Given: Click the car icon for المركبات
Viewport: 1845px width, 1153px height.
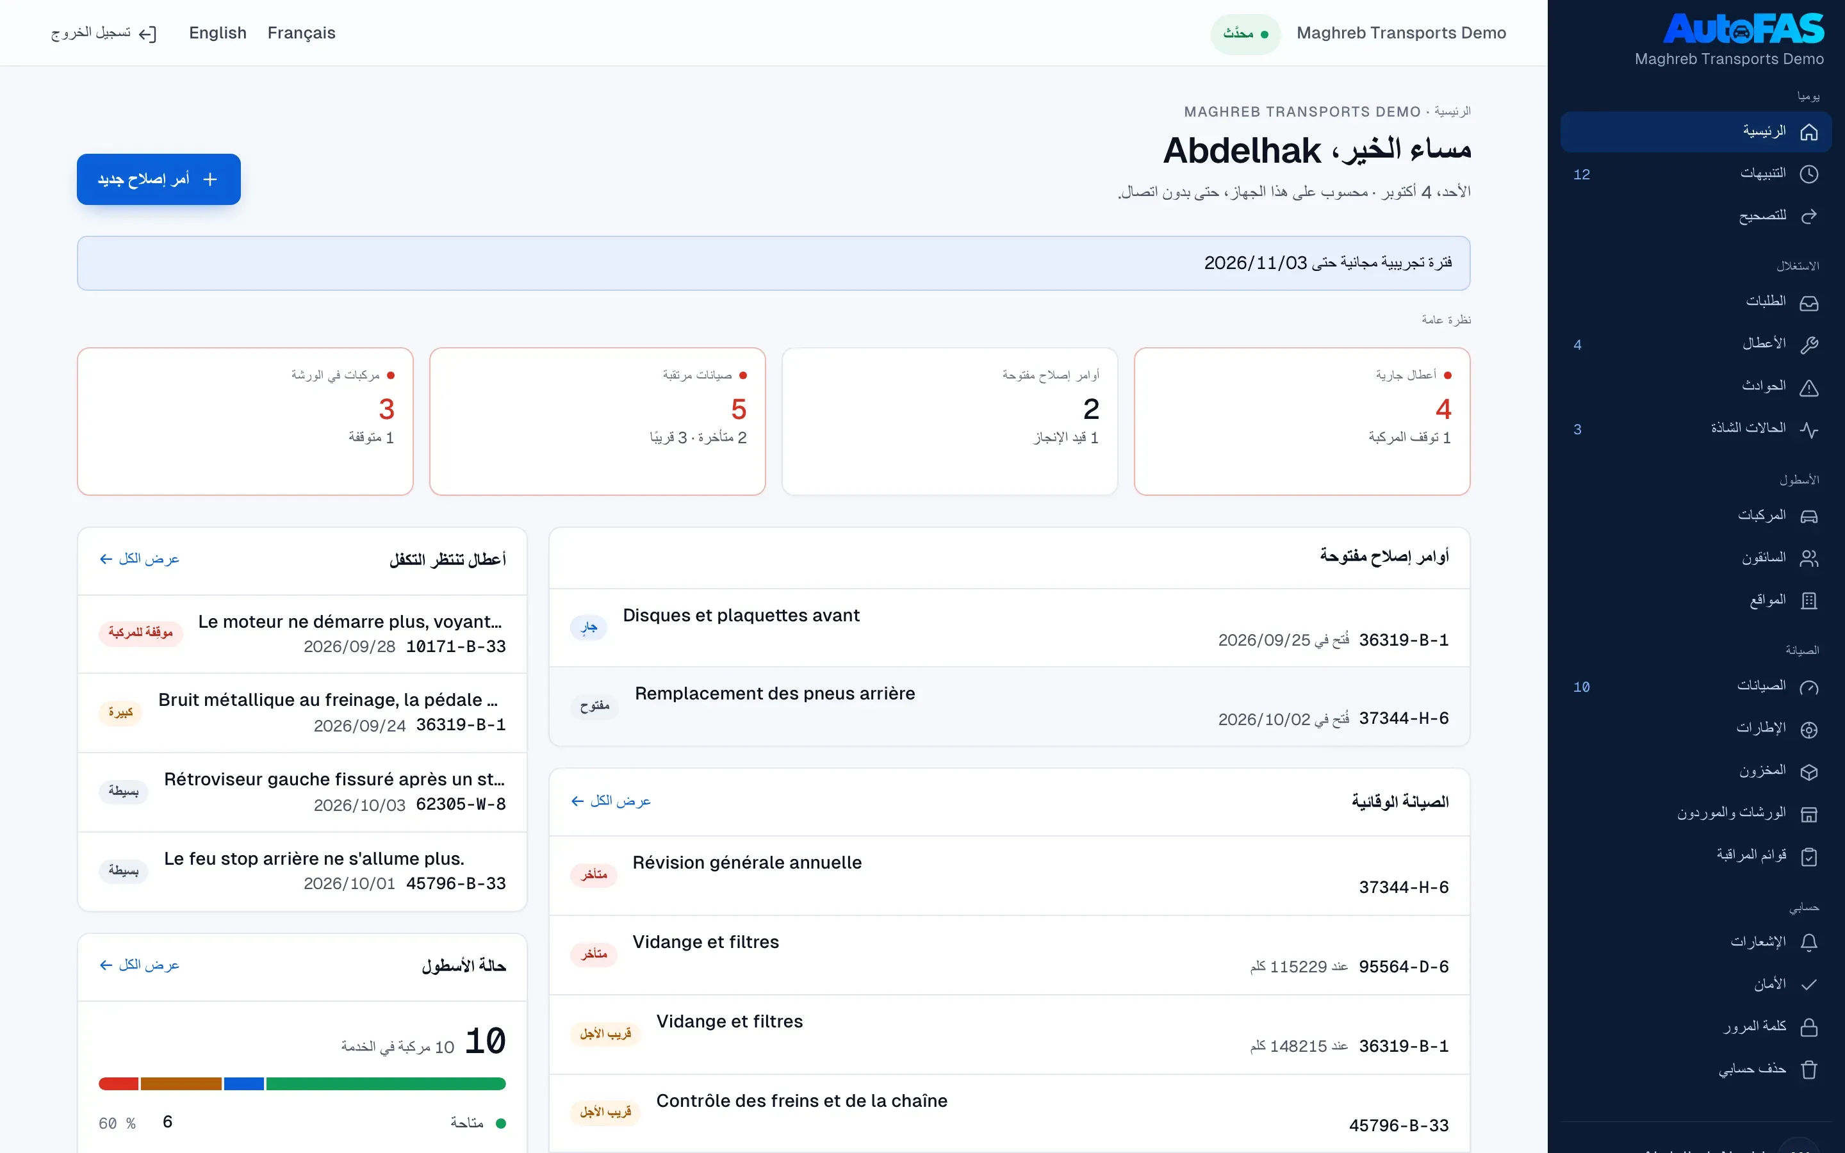Looking at the screenshot, I should pyautogui.click(x=1808, y=516).
